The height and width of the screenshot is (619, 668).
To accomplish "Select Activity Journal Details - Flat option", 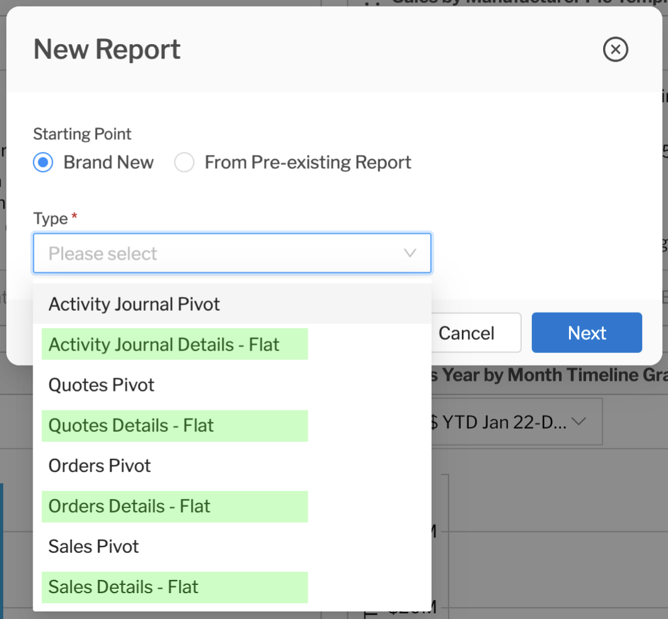I will (164, 345).
